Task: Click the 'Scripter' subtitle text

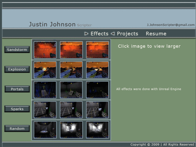Action: click(x=84, y=25)
